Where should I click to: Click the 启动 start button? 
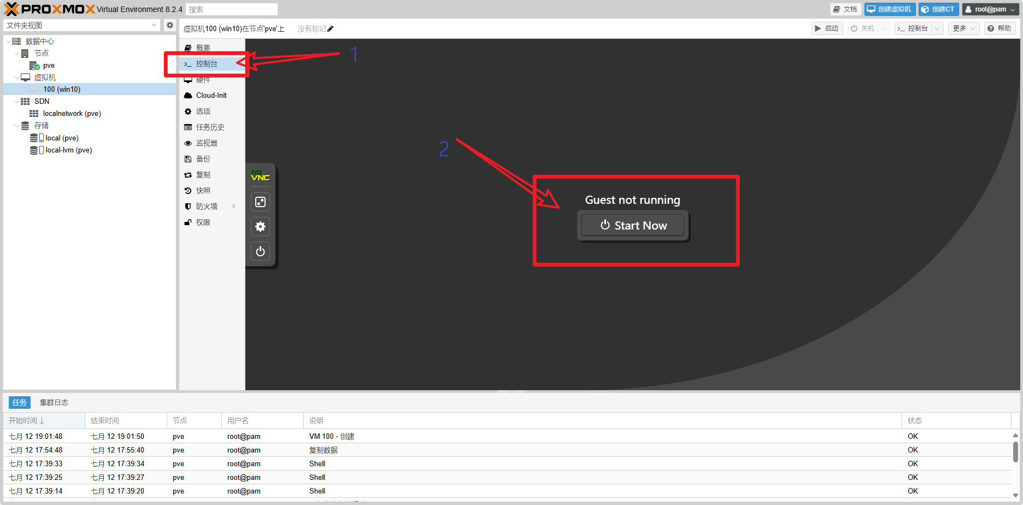(x=827, y=28)
